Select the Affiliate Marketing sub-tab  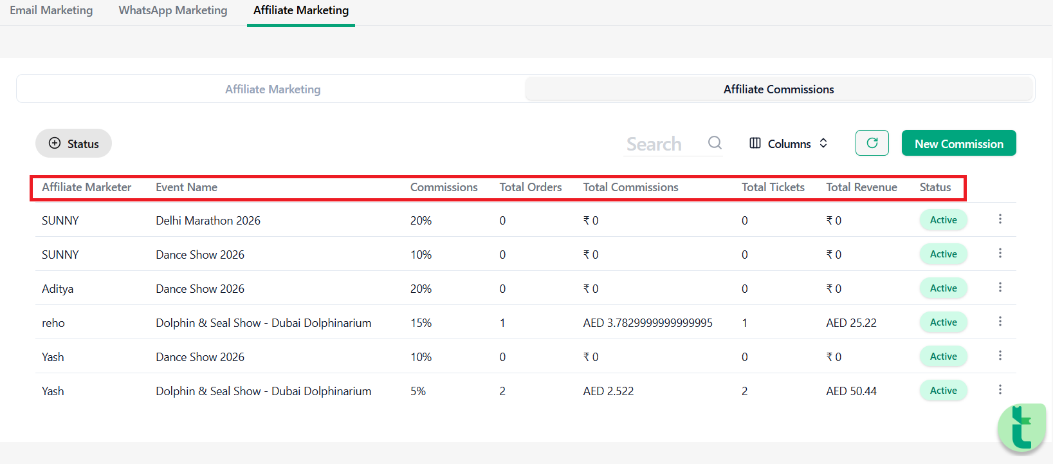tap(273, 89)
